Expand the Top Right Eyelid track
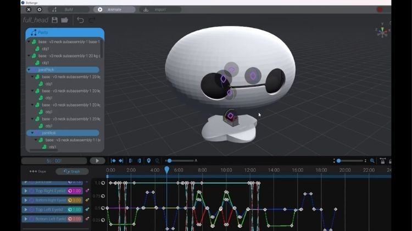412x231 pixels. point(25,191)
